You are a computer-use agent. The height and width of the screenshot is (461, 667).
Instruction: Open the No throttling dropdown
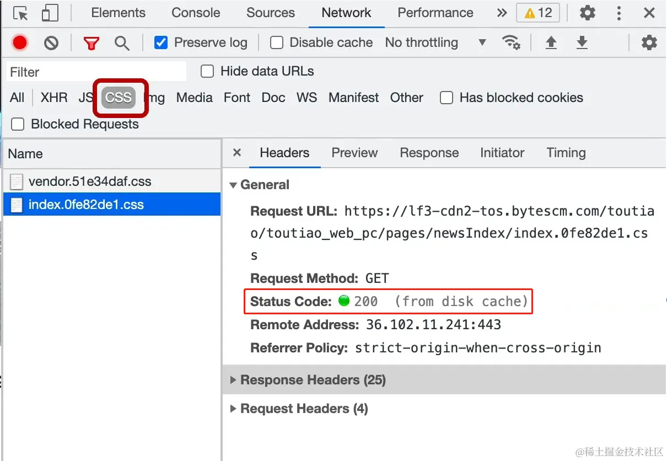click(435, 42)
